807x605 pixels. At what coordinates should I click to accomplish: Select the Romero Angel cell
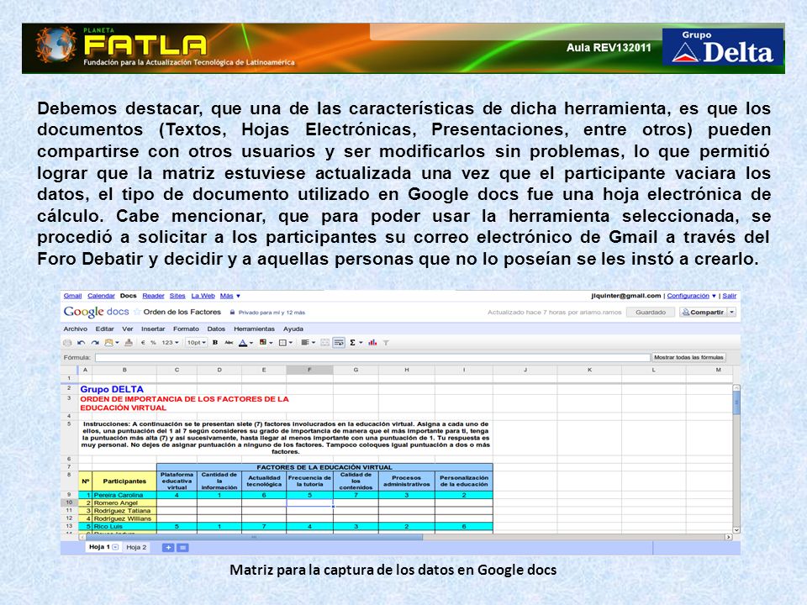124,502
